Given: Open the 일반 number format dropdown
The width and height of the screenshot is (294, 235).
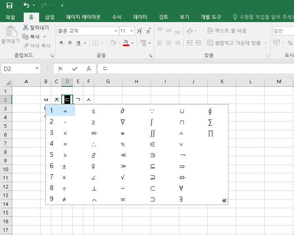Looking at the screenshot, I should click(x=283, y=31).
